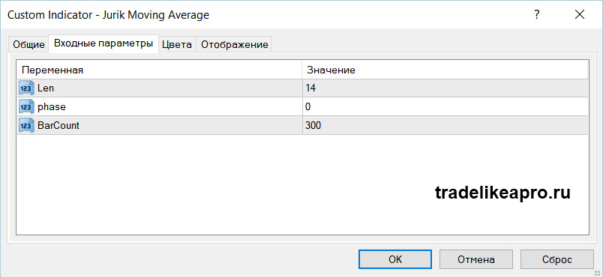Click the help question mark button
Viewport: 603px width, 278px height.
(536, 15)
